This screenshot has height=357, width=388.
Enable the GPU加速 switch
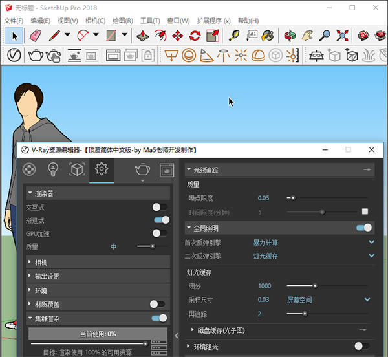pos(160,233)
